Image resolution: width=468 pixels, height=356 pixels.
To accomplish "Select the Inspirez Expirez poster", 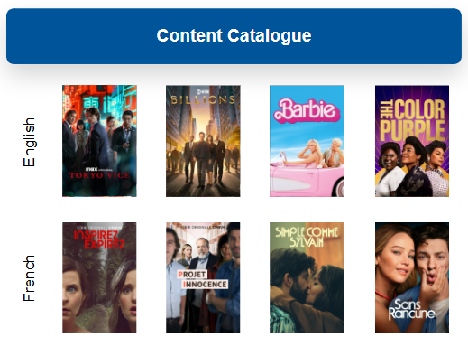I will pyautogui.click(x=99, y=277).
